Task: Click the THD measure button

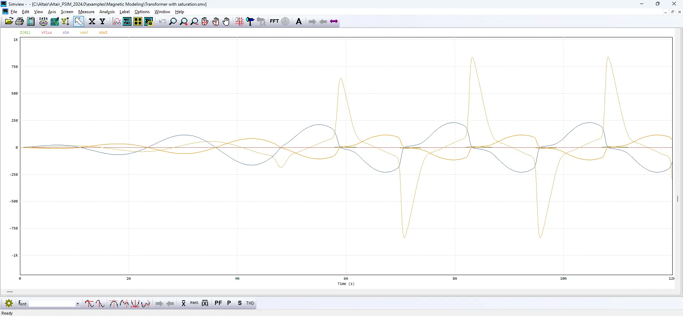Action: [x=250, y=303]
